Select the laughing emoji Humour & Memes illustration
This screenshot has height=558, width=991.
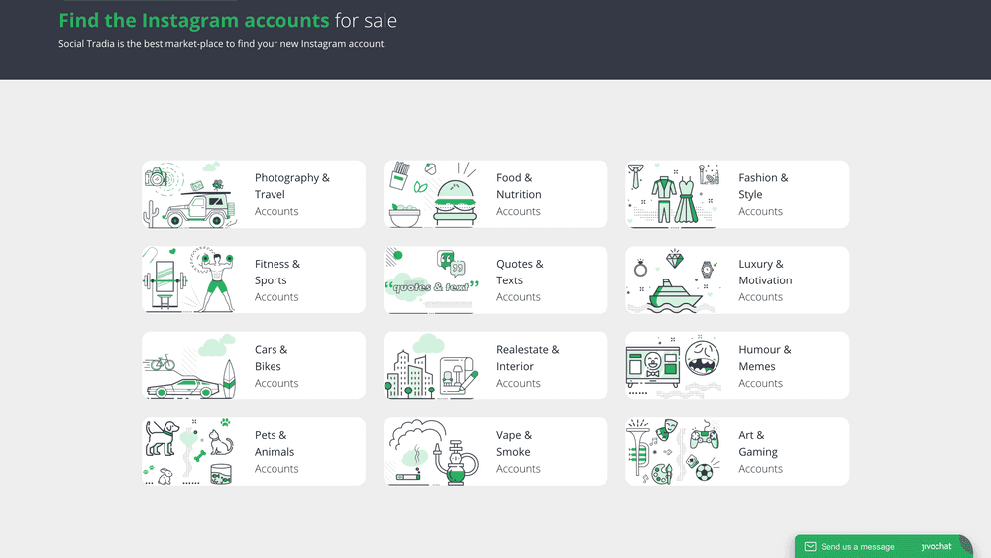(x=674, y=367)
